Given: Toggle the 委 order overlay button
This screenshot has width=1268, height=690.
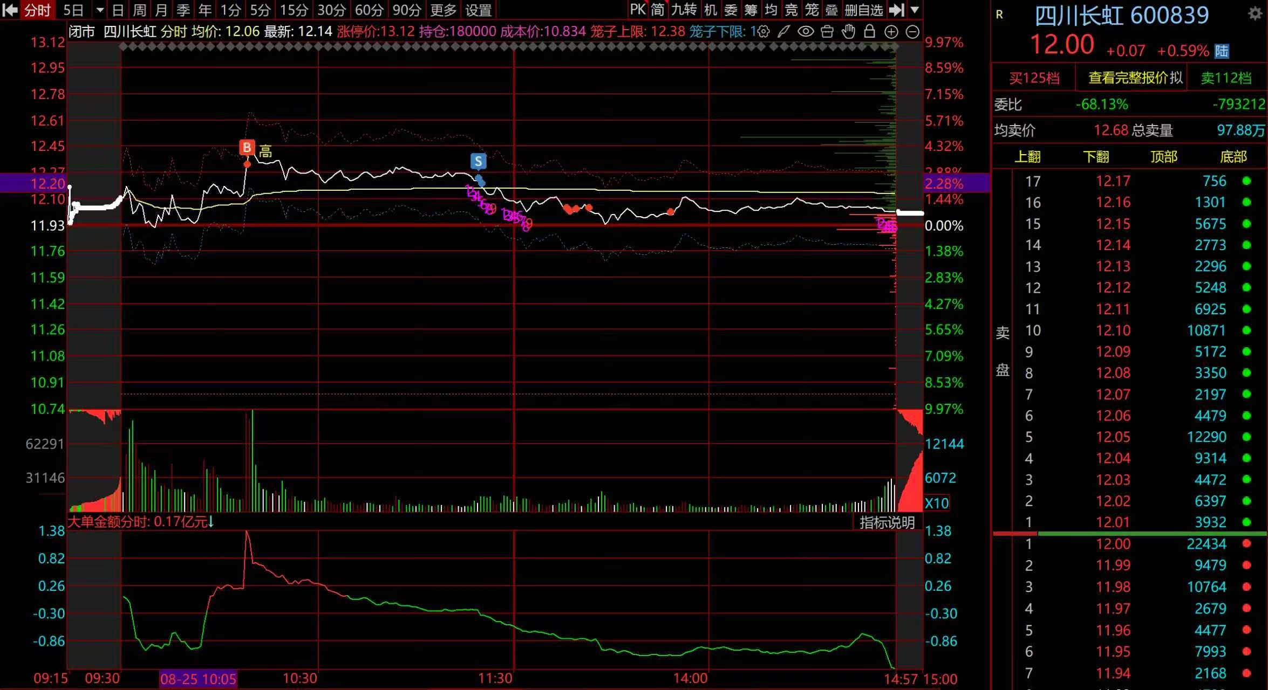Looking at the screenshot, I should coord(731,10).
